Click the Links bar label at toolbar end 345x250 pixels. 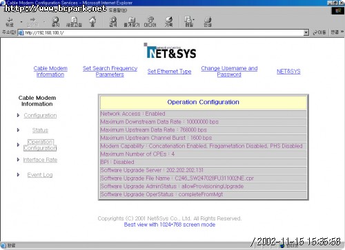(335, 32)
